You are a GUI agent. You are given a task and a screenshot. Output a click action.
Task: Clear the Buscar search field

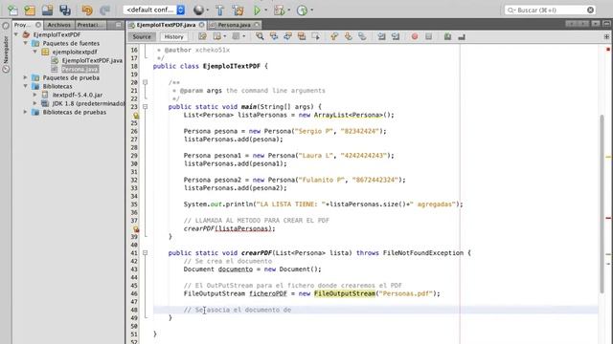pos(590,11)
